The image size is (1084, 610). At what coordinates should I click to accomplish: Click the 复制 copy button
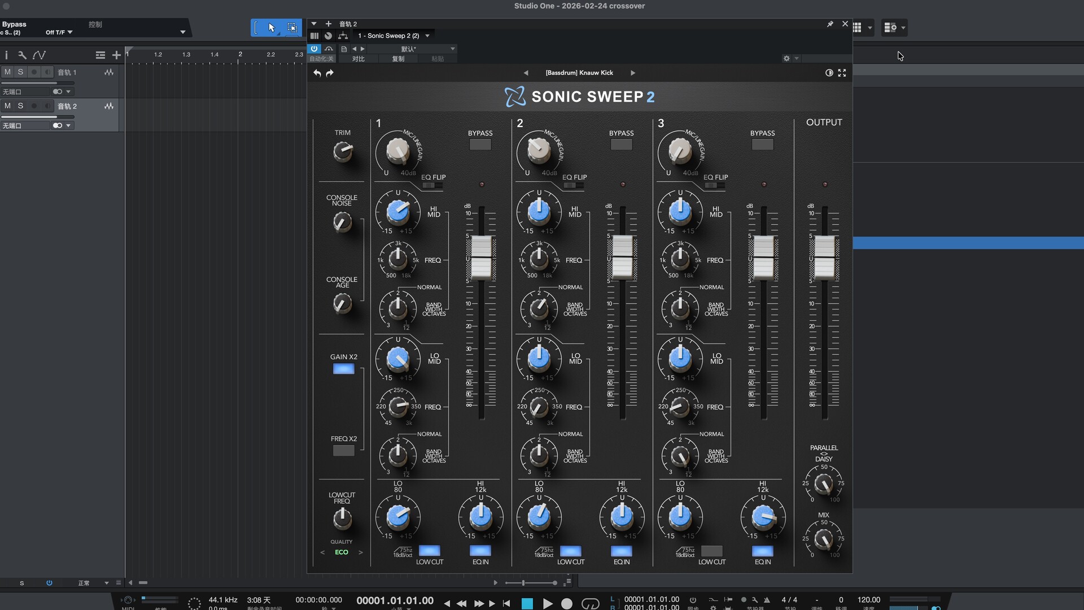398,59
